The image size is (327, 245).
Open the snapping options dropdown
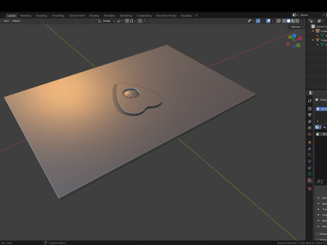point(133,21)
